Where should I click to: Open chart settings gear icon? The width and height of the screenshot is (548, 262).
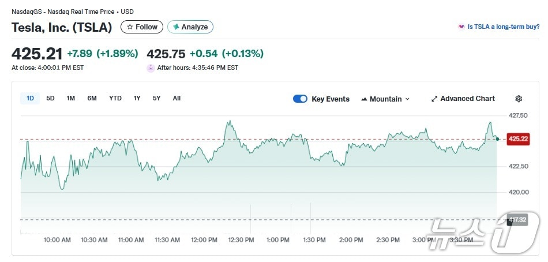(x=519, y=99)
